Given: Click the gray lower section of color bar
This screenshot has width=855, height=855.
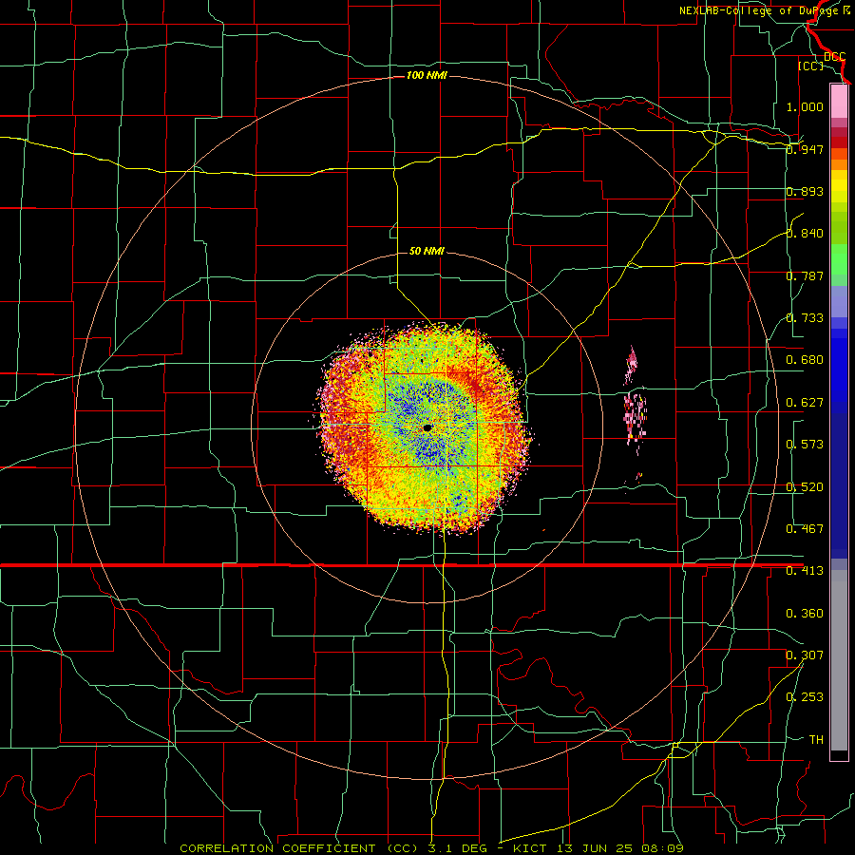Looking at the screenshot, I should (x=839, y=660).
